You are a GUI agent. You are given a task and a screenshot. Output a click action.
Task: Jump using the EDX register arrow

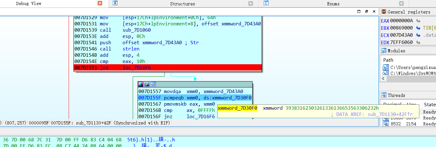click(x=418, y=42)
